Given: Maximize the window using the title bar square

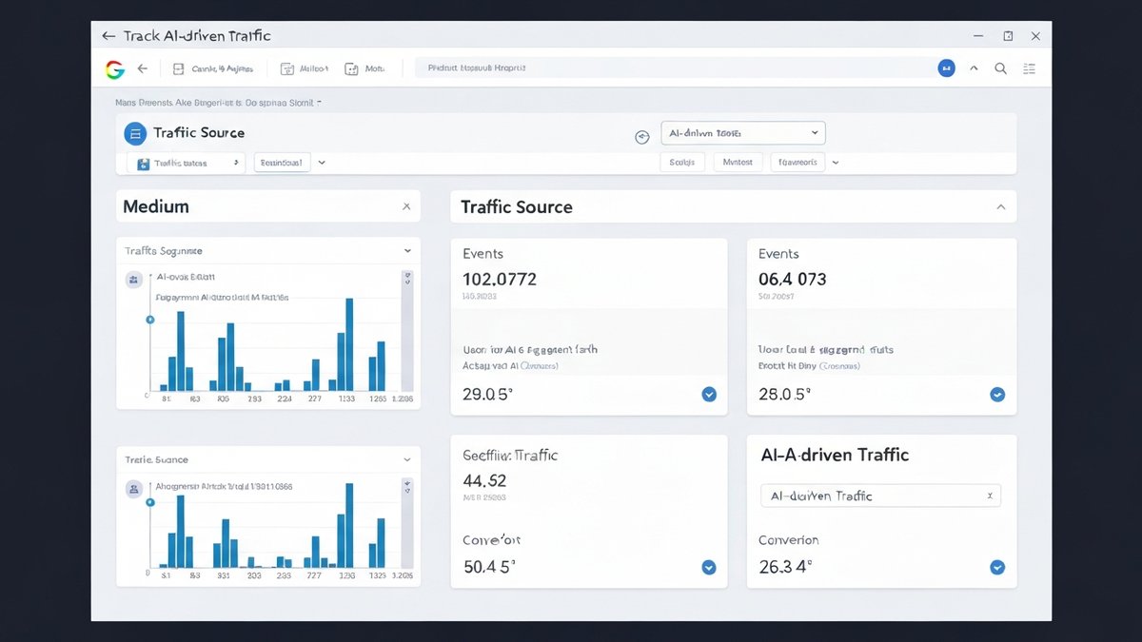Looking at the screenshot, I should pos(1008,36).
